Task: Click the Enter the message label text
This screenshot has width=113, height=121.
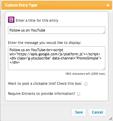Action: coord(45,43)
